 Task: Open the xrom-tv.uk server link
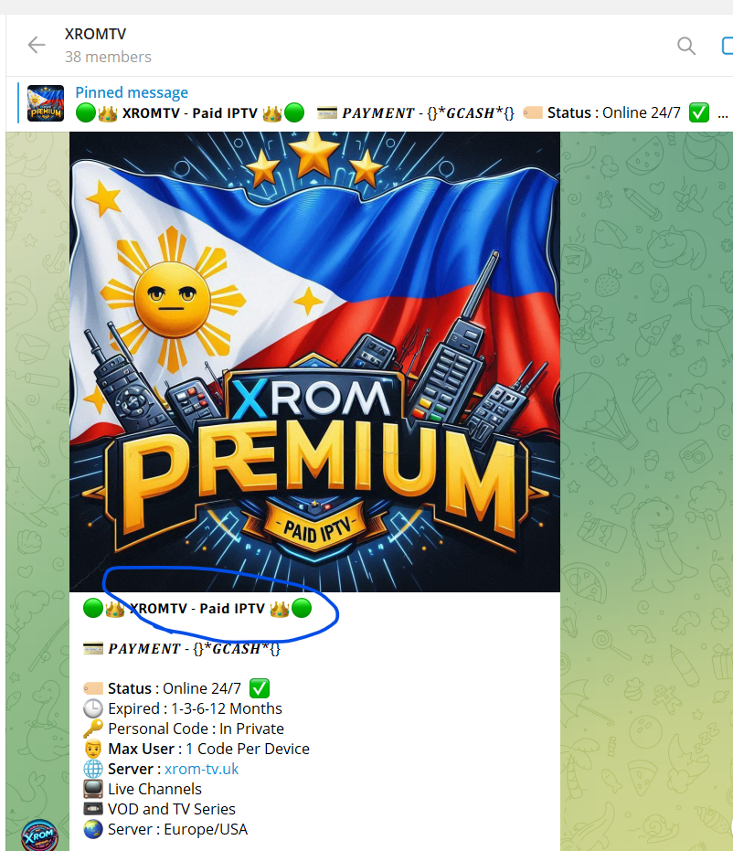201,769
